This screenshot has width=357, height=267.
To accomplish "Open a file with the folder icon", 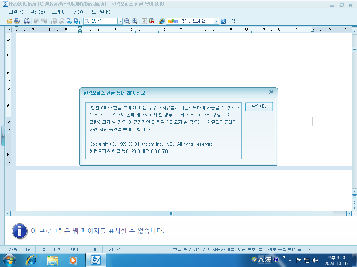I will click(x=9, y=21).
